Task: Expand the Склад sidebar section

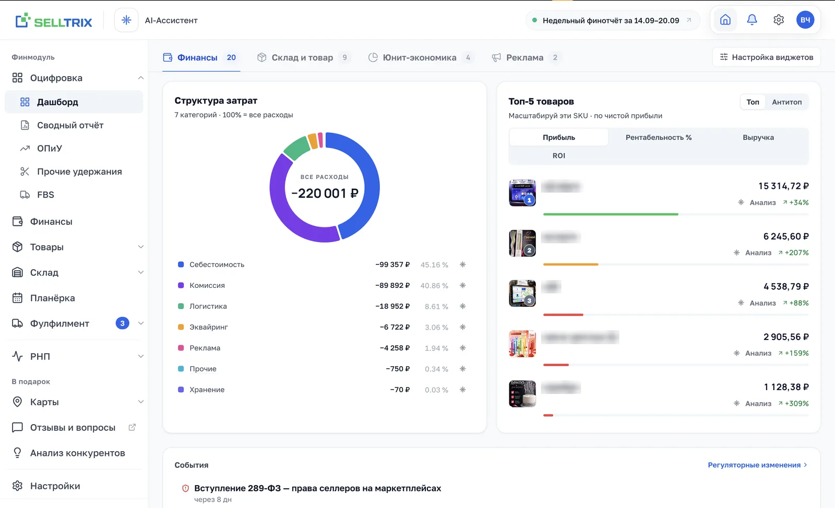Action: 140,272
